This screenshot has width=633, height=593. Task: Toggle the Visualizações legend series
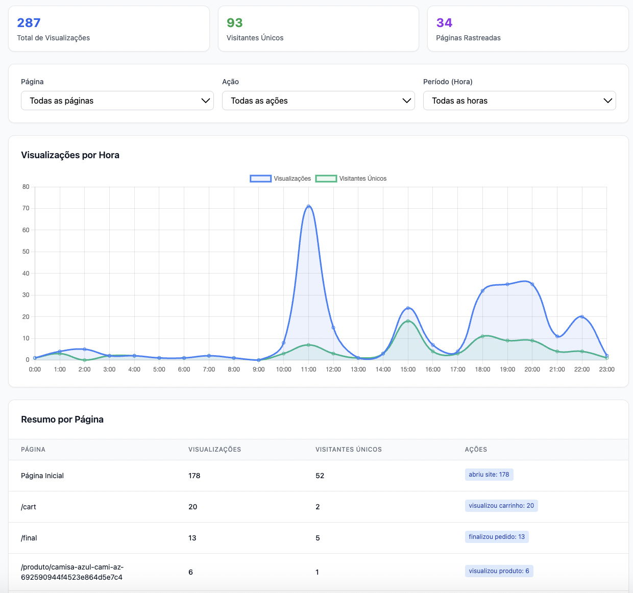click(x=280, y=179)
